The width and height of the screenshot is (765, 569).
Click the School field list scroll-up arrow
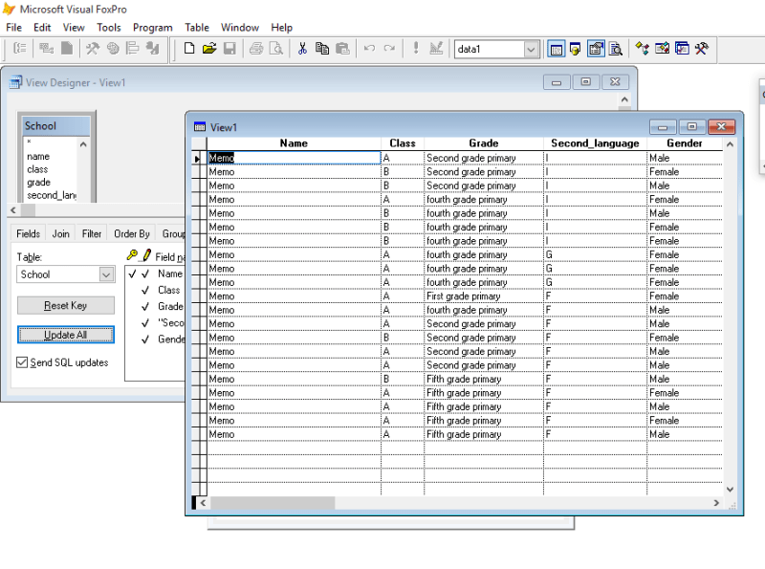[x=83, y=144]
